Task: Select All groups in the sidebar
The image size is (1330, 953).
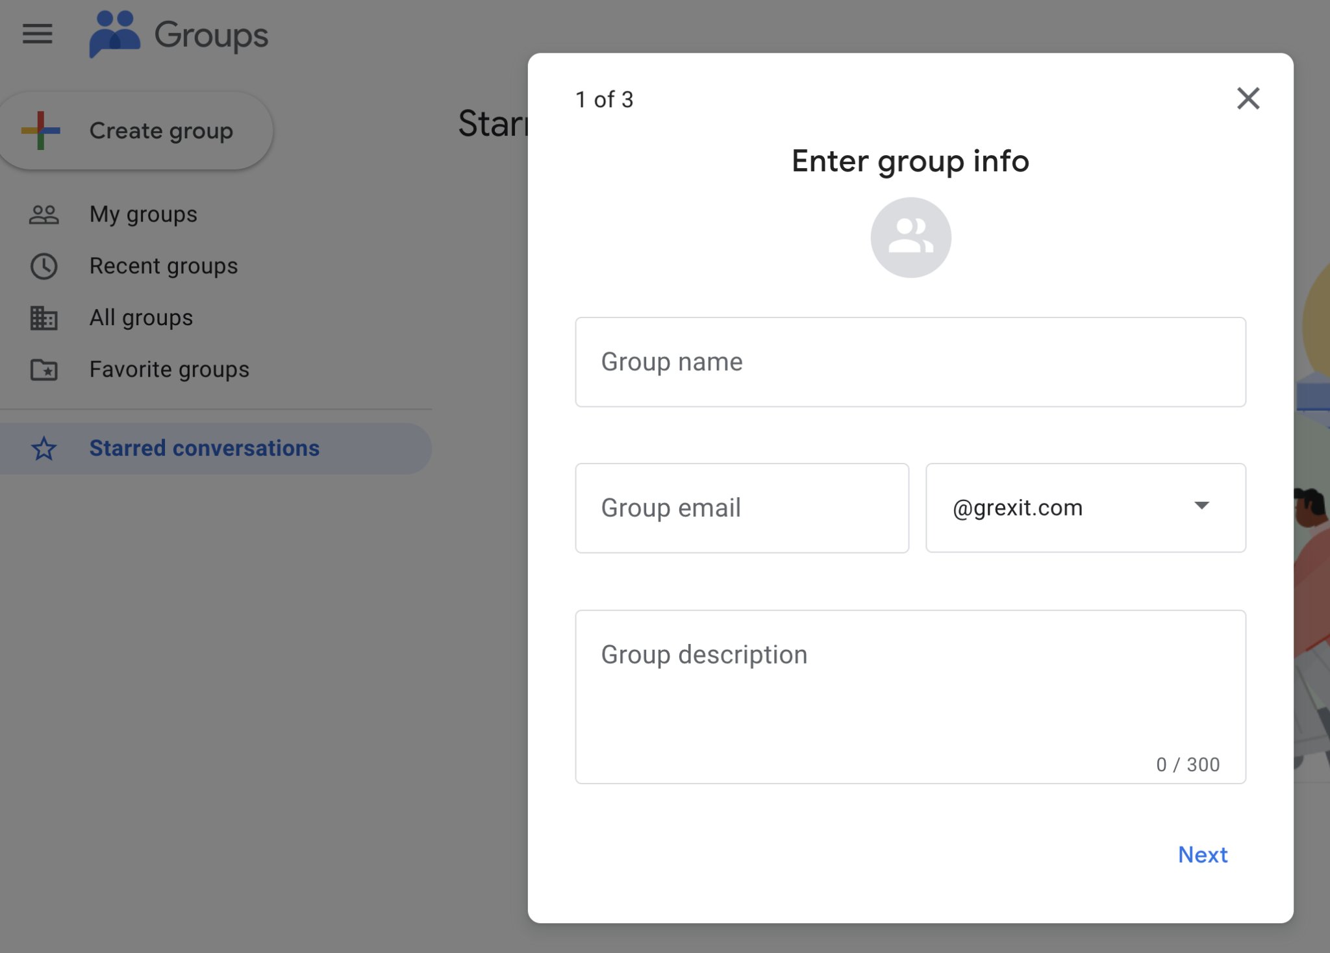Action: pos(141,317)
